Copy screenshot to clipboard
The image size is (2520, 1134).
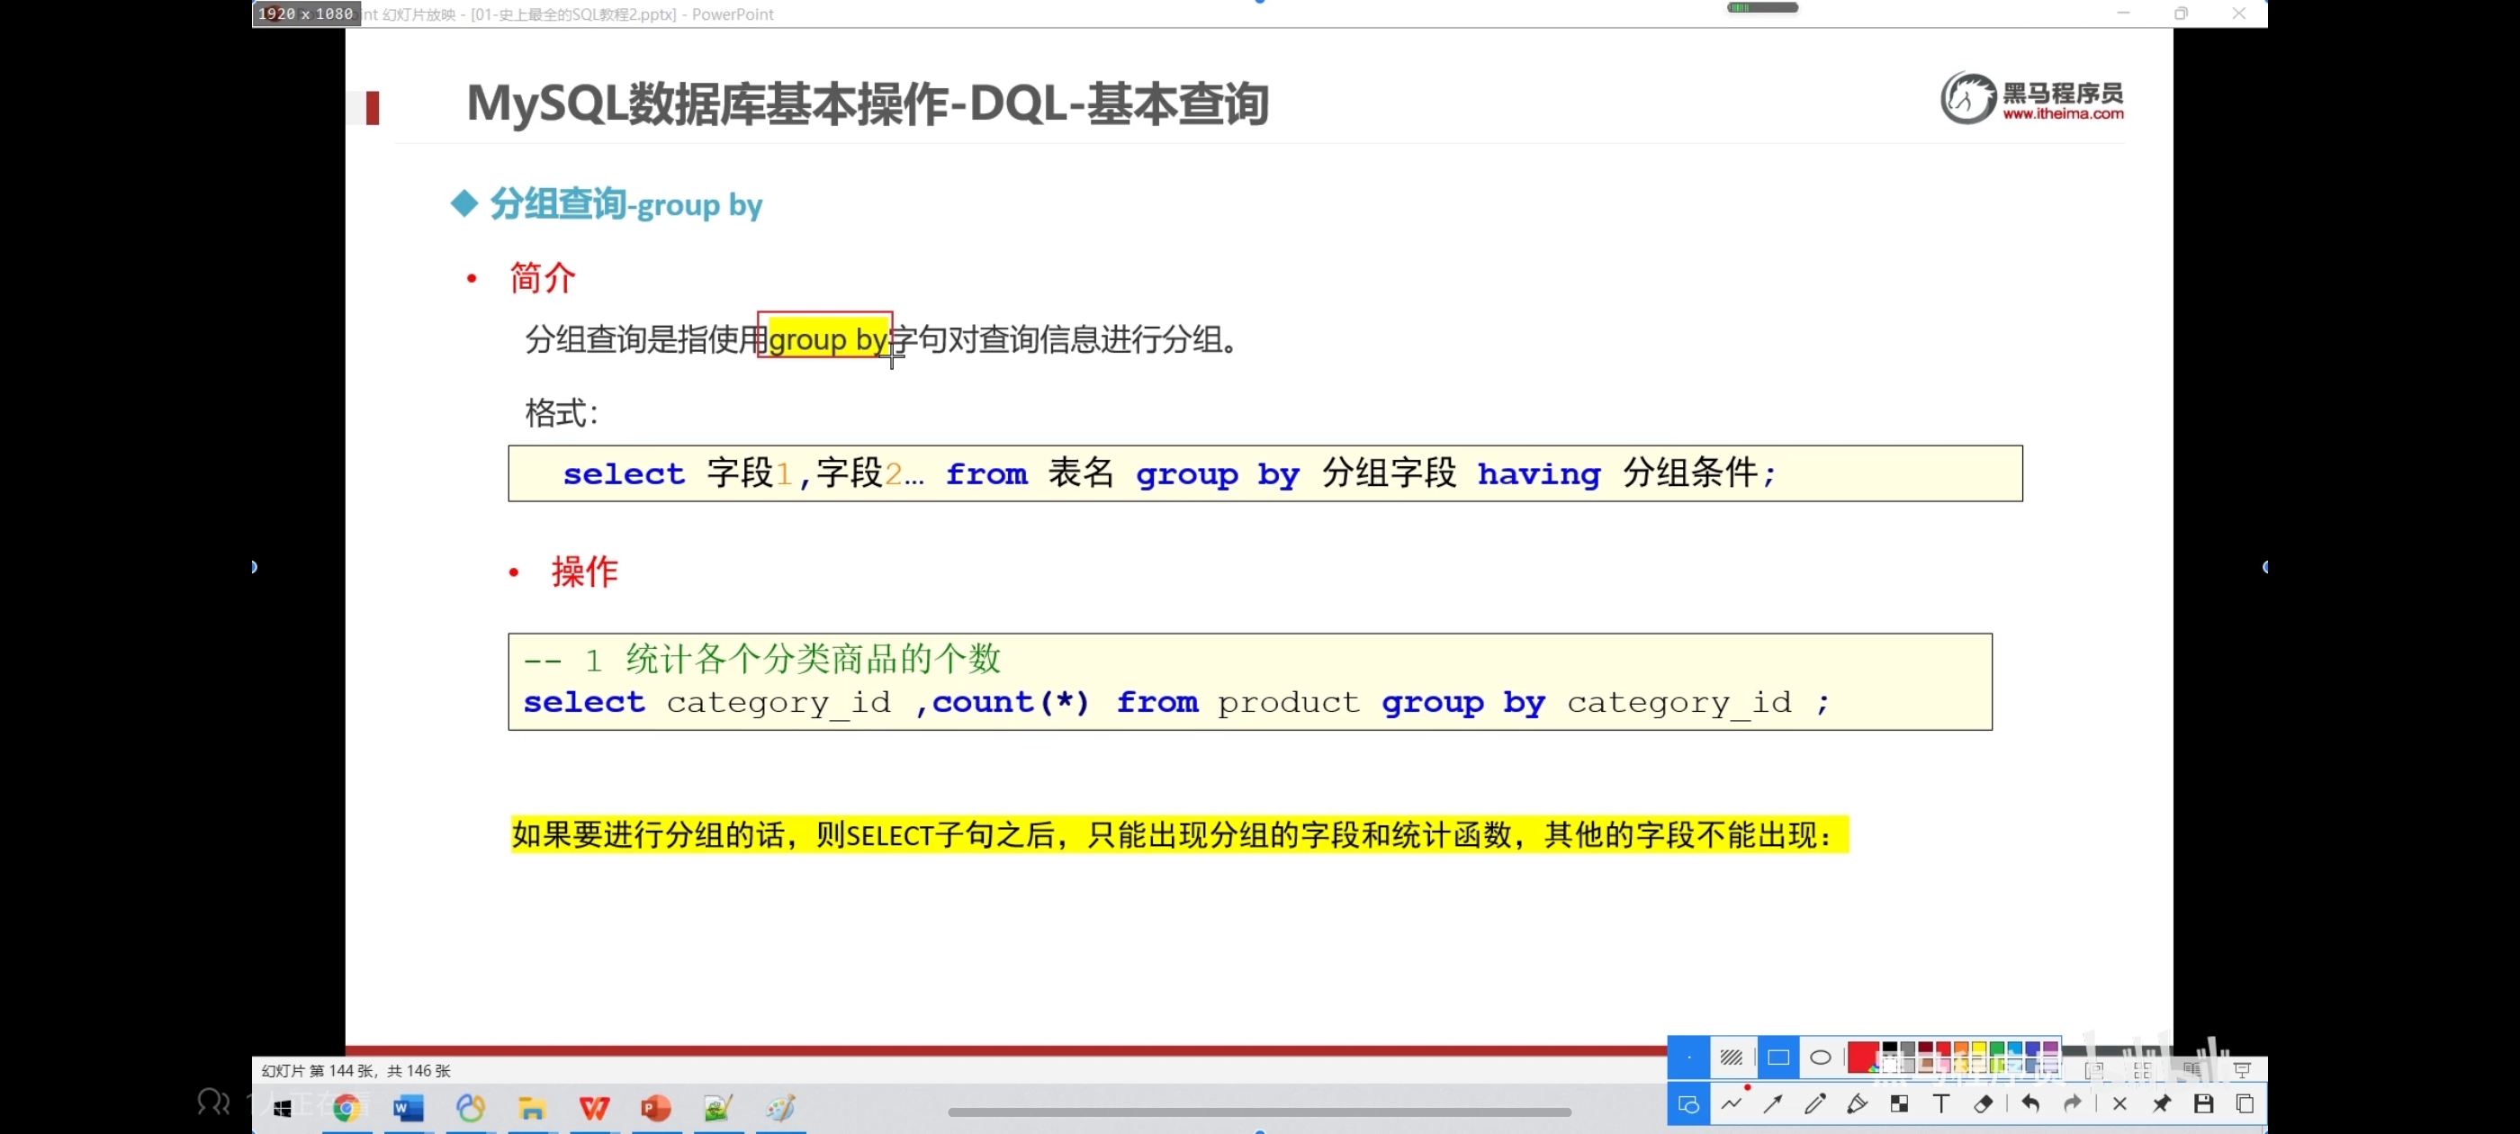click(2245, 1103)
